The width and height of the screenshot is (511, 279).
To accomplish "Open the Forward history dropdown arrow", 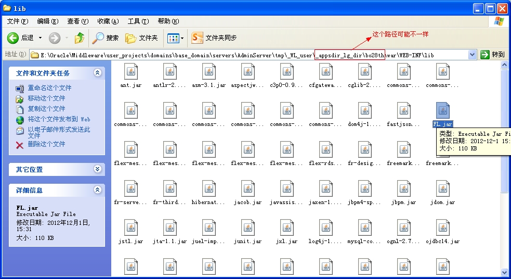I will [x=67, y=38].
